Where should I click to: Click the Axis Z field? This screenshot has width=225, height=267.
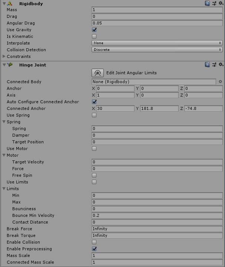tap(204, 95)
